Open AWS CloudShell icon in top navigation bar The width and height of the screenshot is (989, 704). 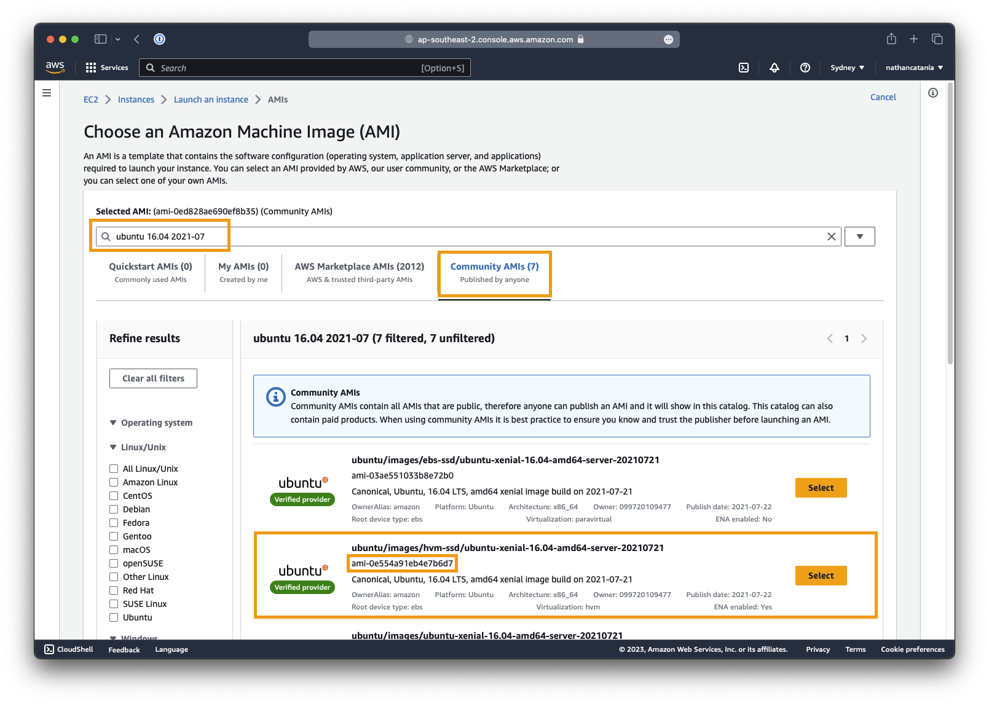744,68
